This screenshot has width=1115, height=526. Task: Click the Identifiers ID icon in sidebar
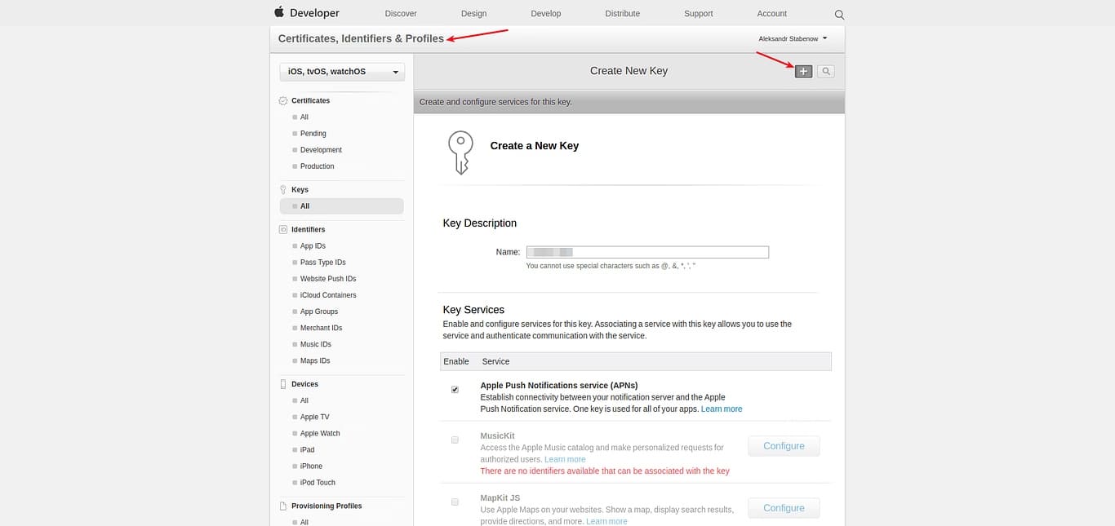click(x=283, y=229)
